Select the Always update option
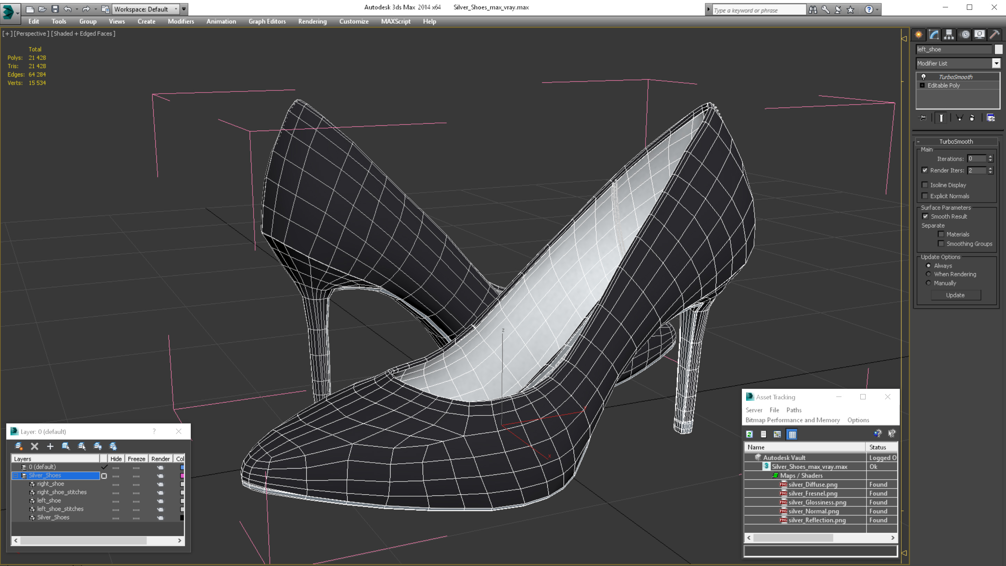This screenshot has height=566, width=1006. [x=928, y=265]
